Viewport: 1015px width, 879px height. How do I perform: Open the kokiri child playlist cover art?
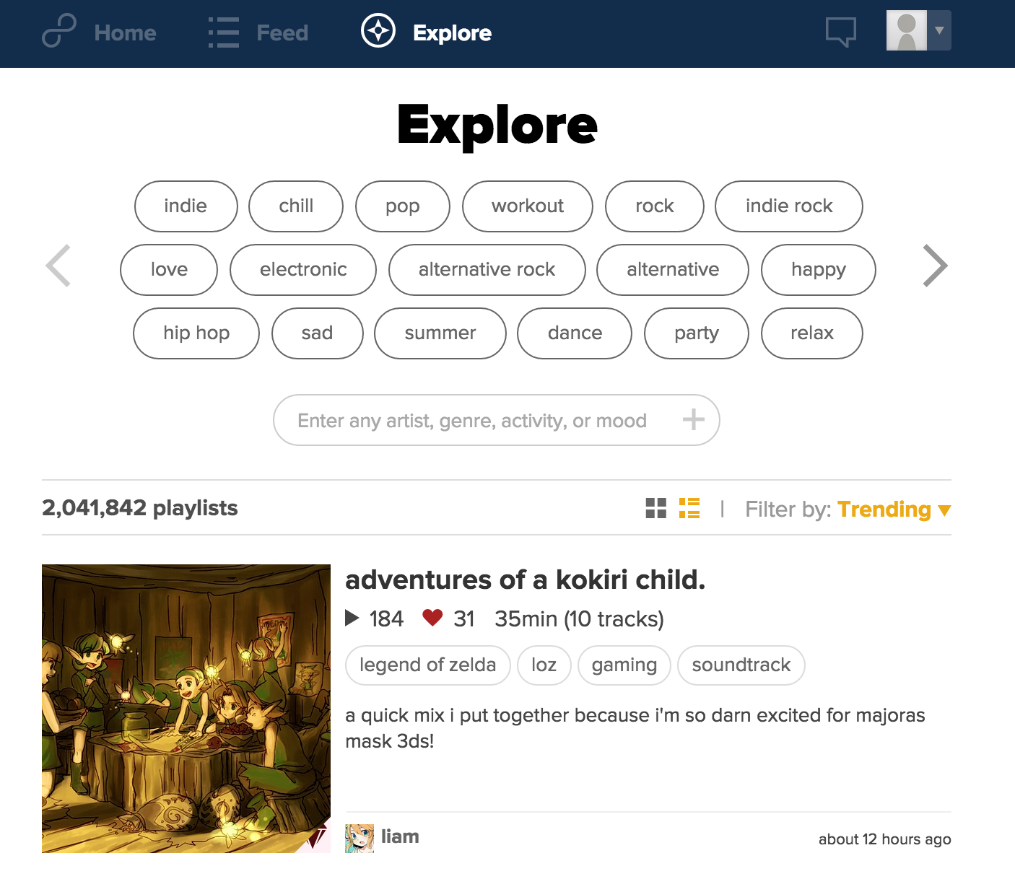[x=186, y=709]
